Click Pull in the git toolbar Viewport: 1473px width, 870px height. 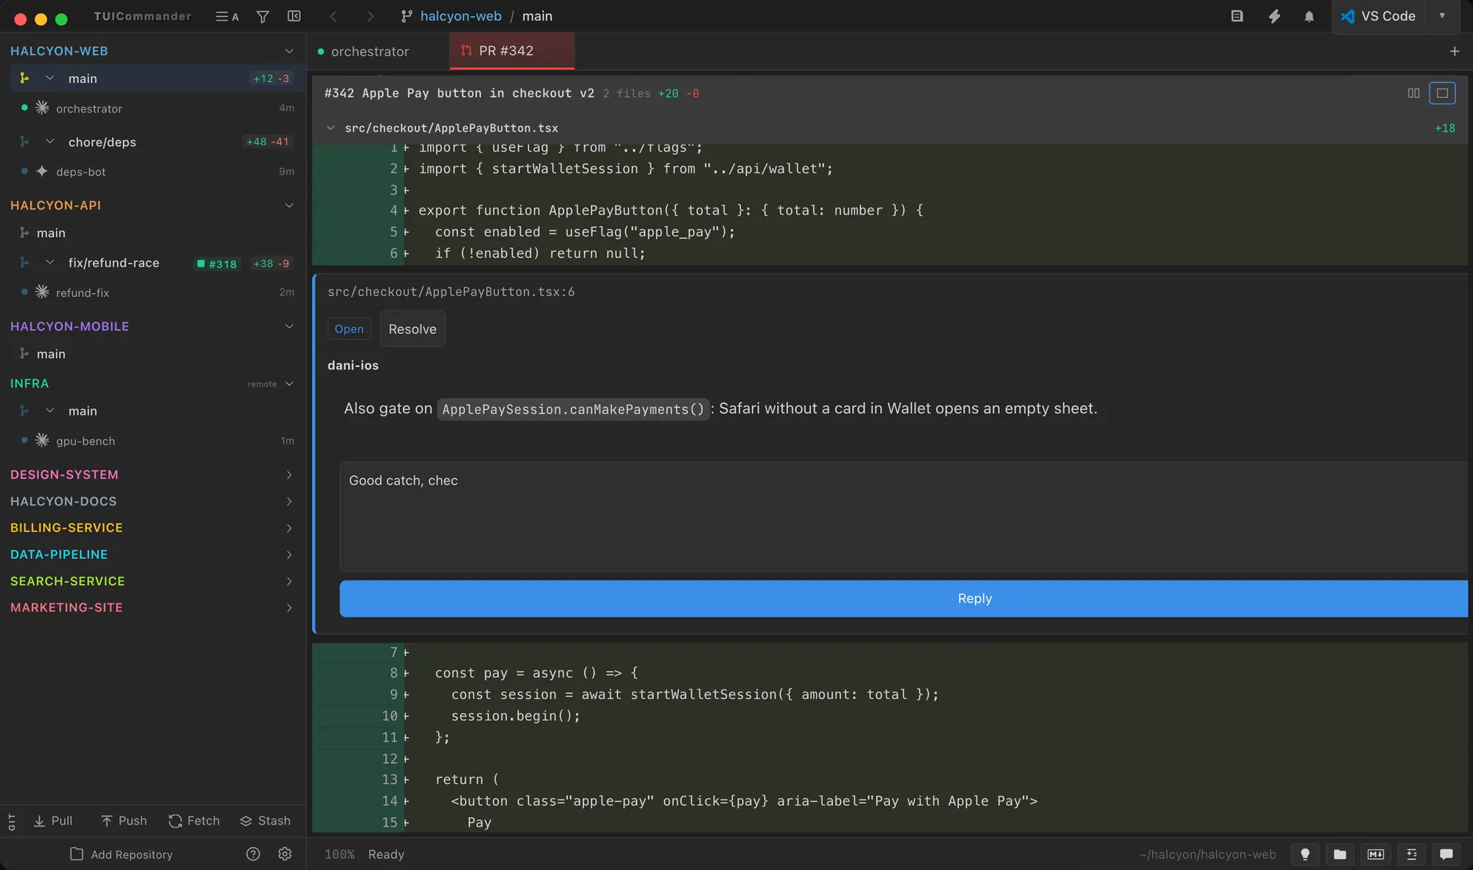pyautogui.click(x=53, y=821)
